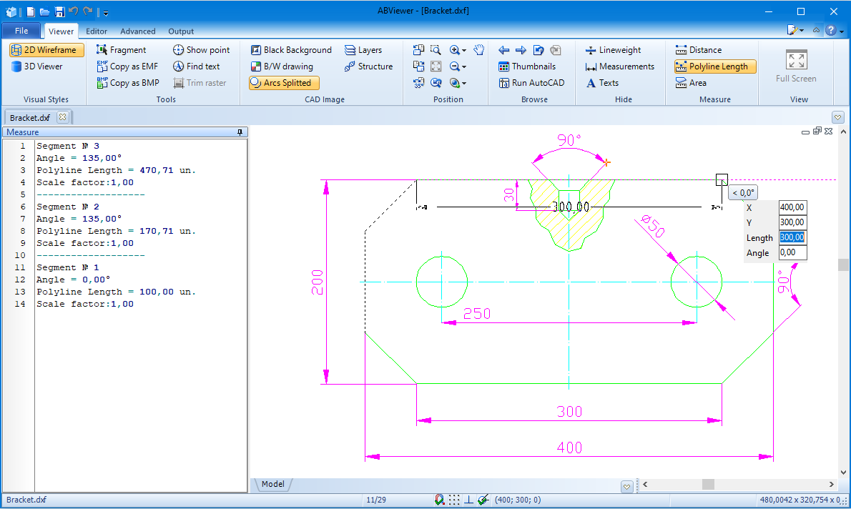Open the Structure panel
Screen dimensions: 851x509
[368, 66]
